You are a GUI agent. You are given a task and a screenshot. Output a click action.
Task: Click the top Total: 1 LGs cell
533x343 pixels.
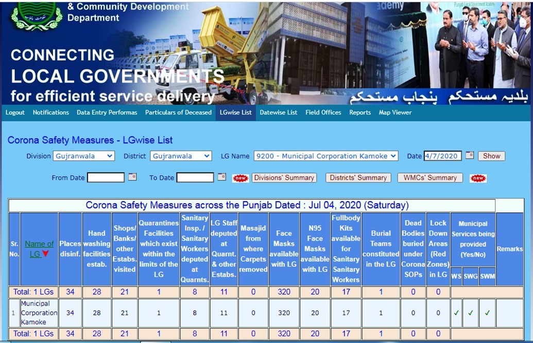pos(33,292)
